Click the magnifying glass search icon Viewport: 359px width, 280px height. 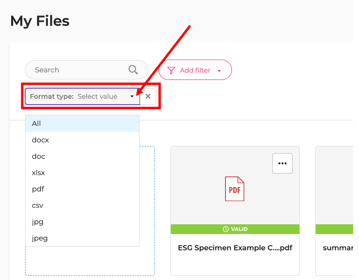pos(133,70)
